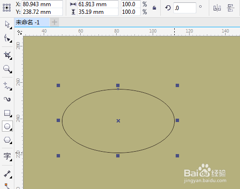Select the Text tool
This screenshot has width=240, height=189.
[7, 156]
